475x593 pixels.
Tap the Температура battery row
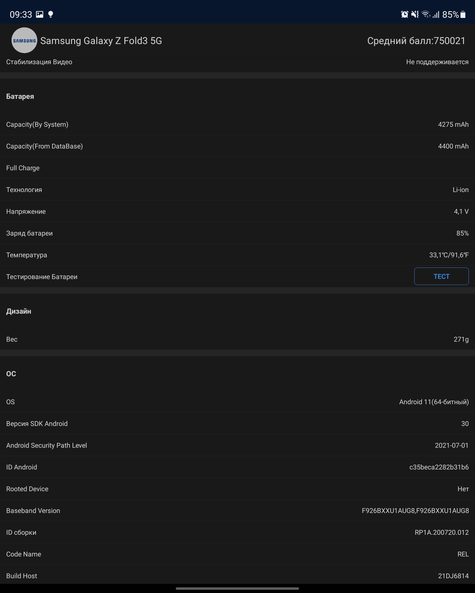tap(237, 255)
